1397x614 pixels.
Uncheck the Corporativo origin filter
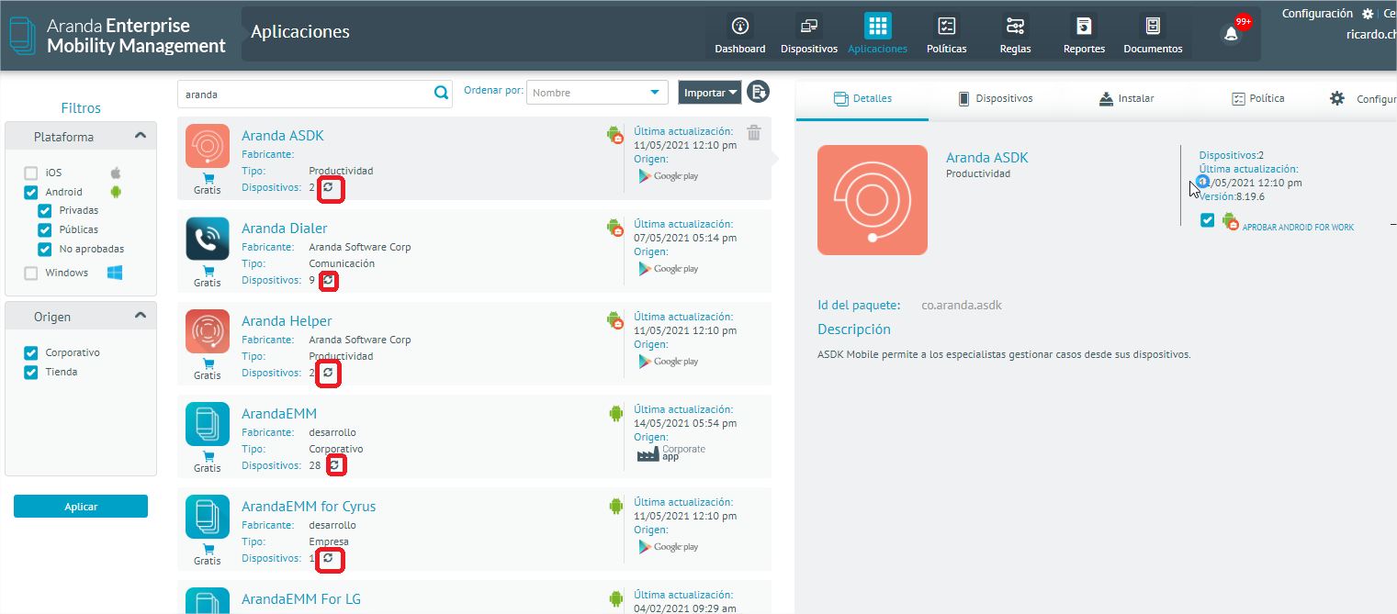click(x=31, y=352)
